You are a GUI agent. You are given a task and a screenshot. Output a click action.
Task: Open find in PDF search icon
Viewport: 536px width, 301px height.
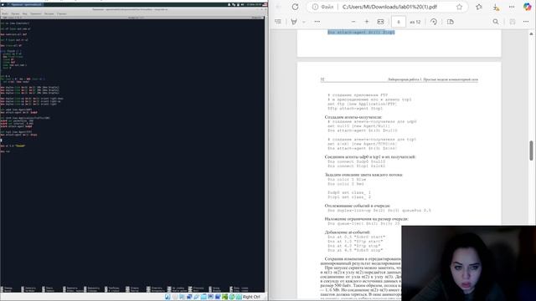496,22
